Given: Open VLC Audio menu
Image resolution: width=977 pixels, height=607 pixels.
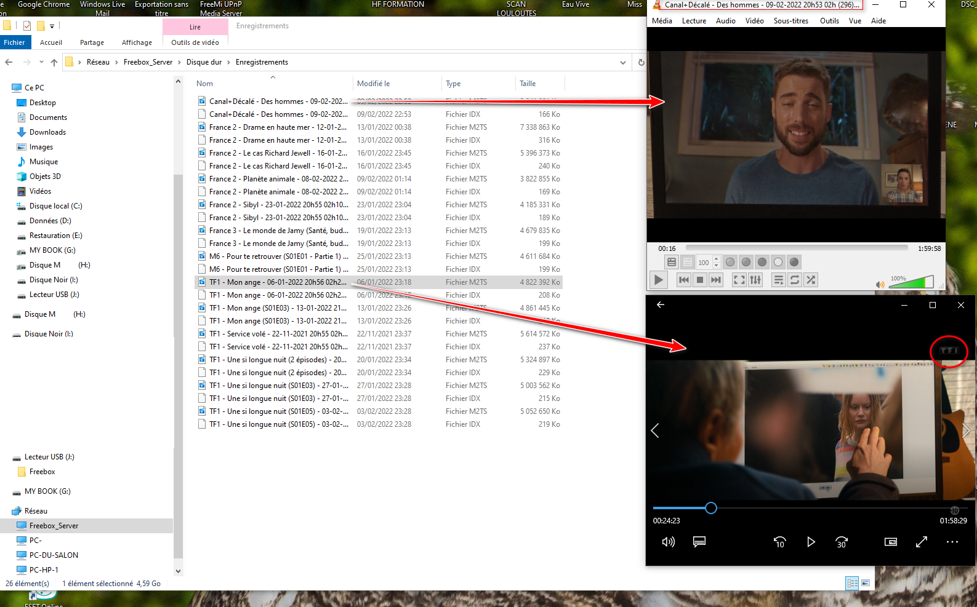Looking at the screenshot, I should 726,21.
